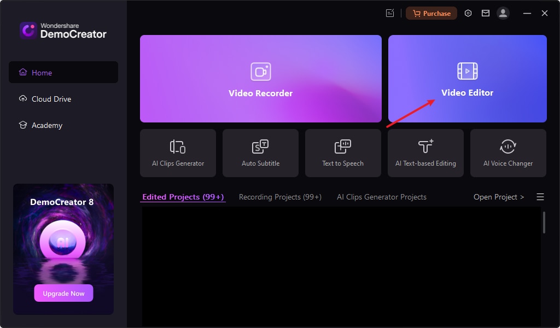Image resolution: width=560 pixels, height=328 pixels.
Task: Close the DemoCreator window
Action: pos(545,13)
